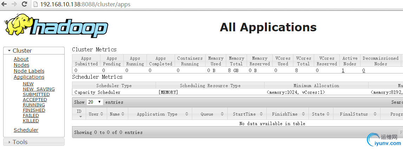Click the Scheduler Metrics heading
Screen dimensions: 403x149
[x=97, y=77]
